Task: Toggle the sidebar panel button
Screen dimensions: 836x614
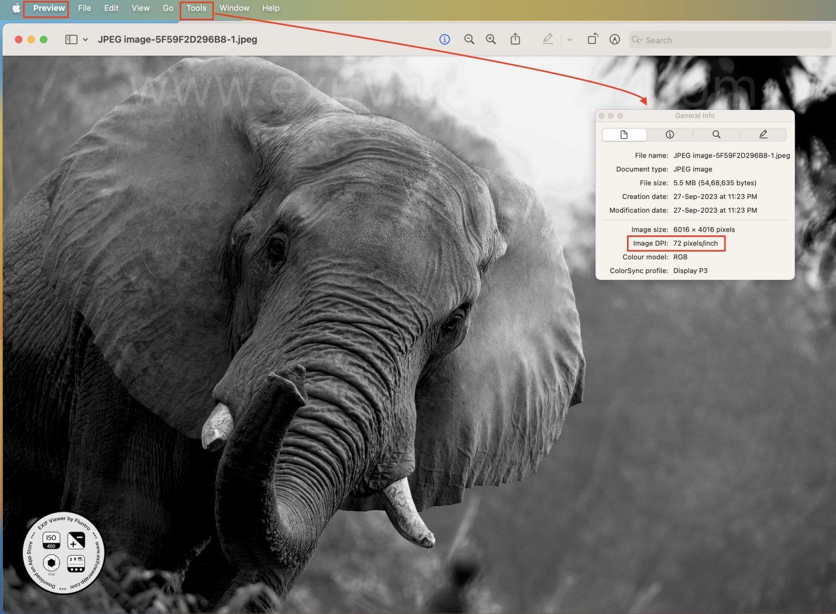Action: [71, 39]
